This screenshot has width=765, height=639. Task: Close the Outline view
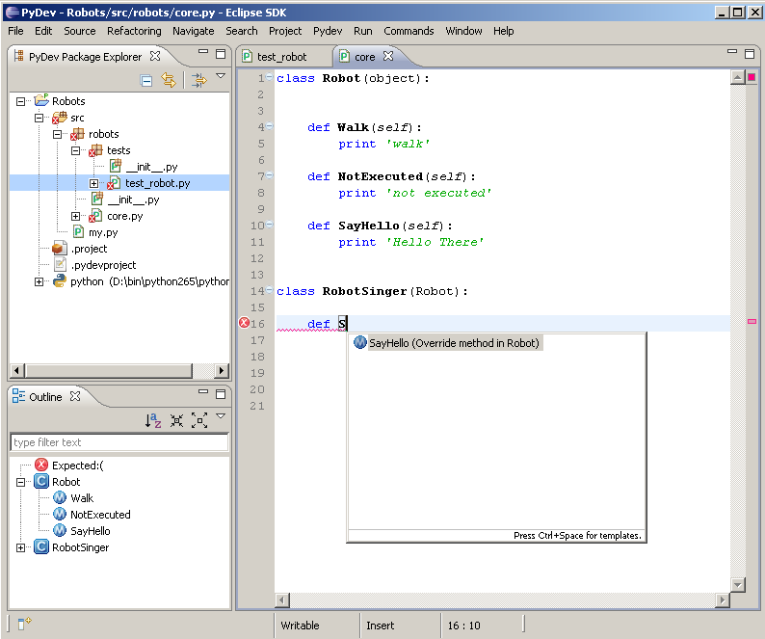74,396
